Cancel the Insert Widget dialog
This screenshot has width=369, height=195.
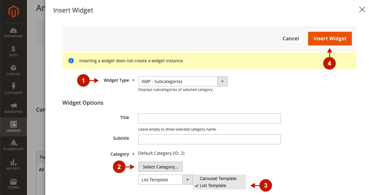pos(290,38)
